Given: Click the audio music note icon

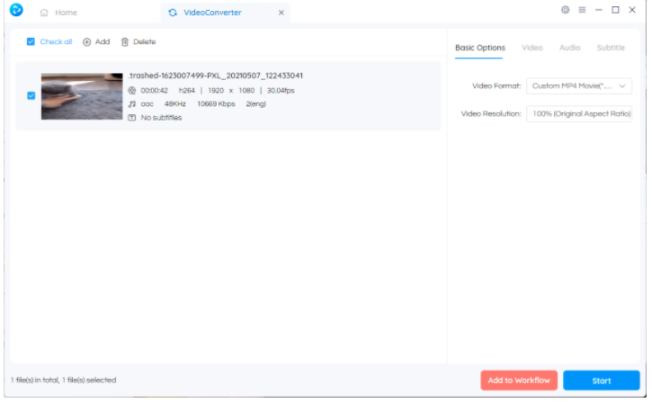Looking at the screenshot, I should click(132, 104).
